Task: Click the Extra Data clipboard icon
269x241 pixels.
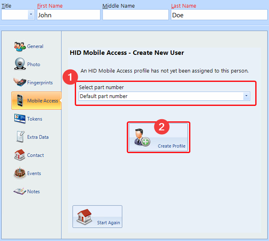Action: (20, 137)
